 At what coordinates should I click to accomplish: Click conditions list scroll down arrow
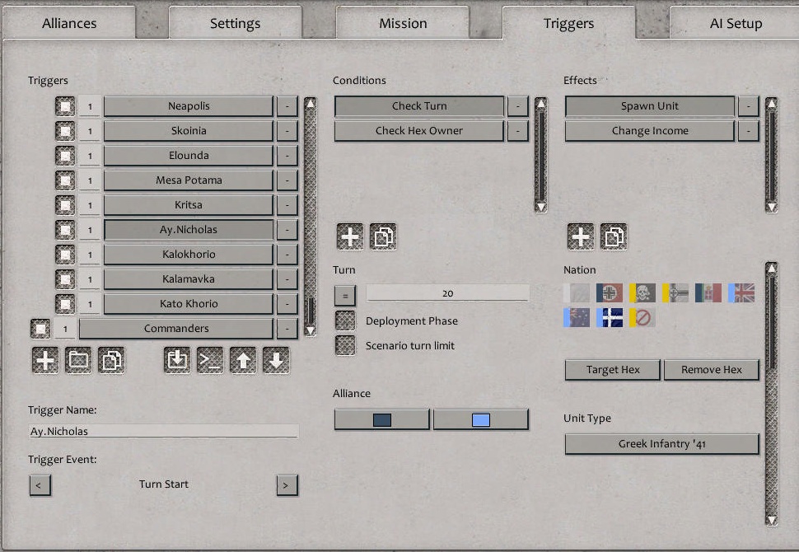pos(540,207)
